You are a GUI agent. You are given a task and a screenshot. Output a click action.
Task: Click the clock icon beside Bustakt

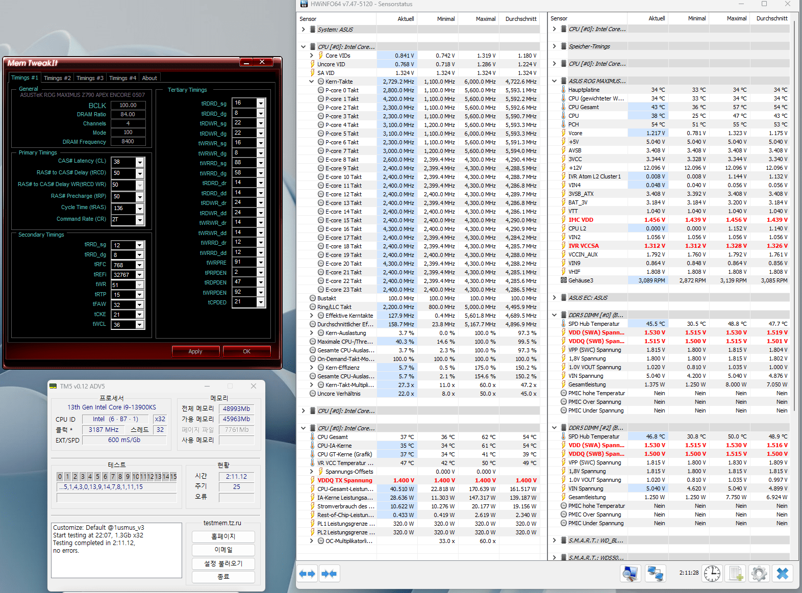pyautogui.click(x=313, y=298)
